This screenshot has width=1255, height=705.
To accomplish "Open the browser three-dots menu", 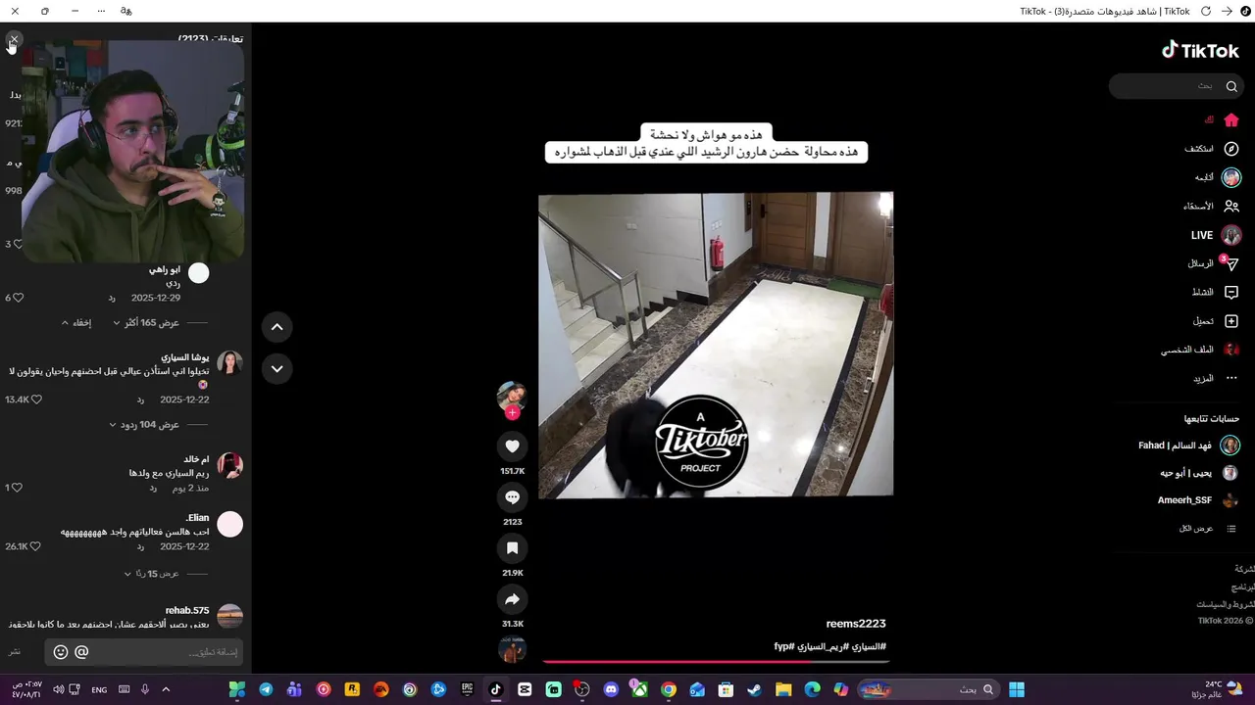I will [x=102, y=11].
